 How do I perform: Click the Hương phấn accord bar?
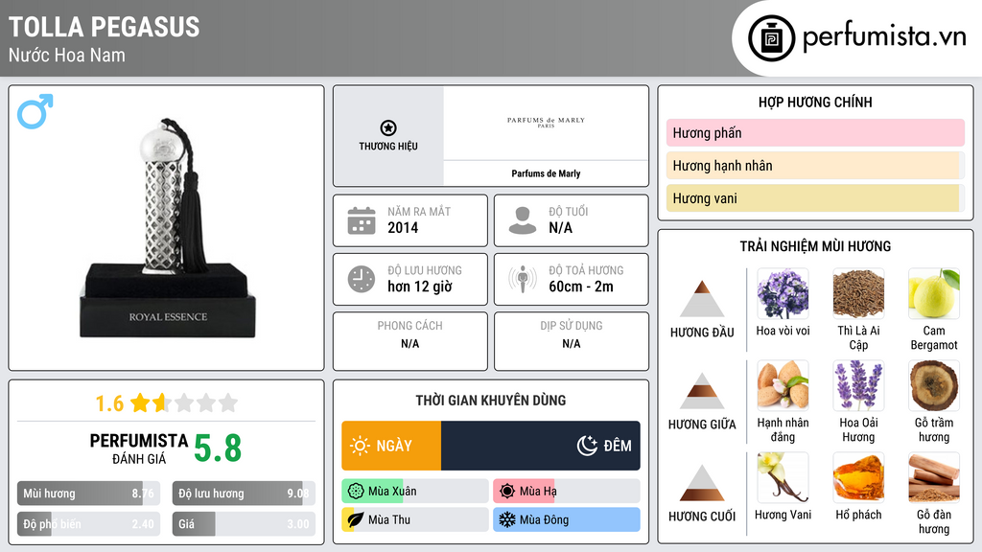(814, 133)
